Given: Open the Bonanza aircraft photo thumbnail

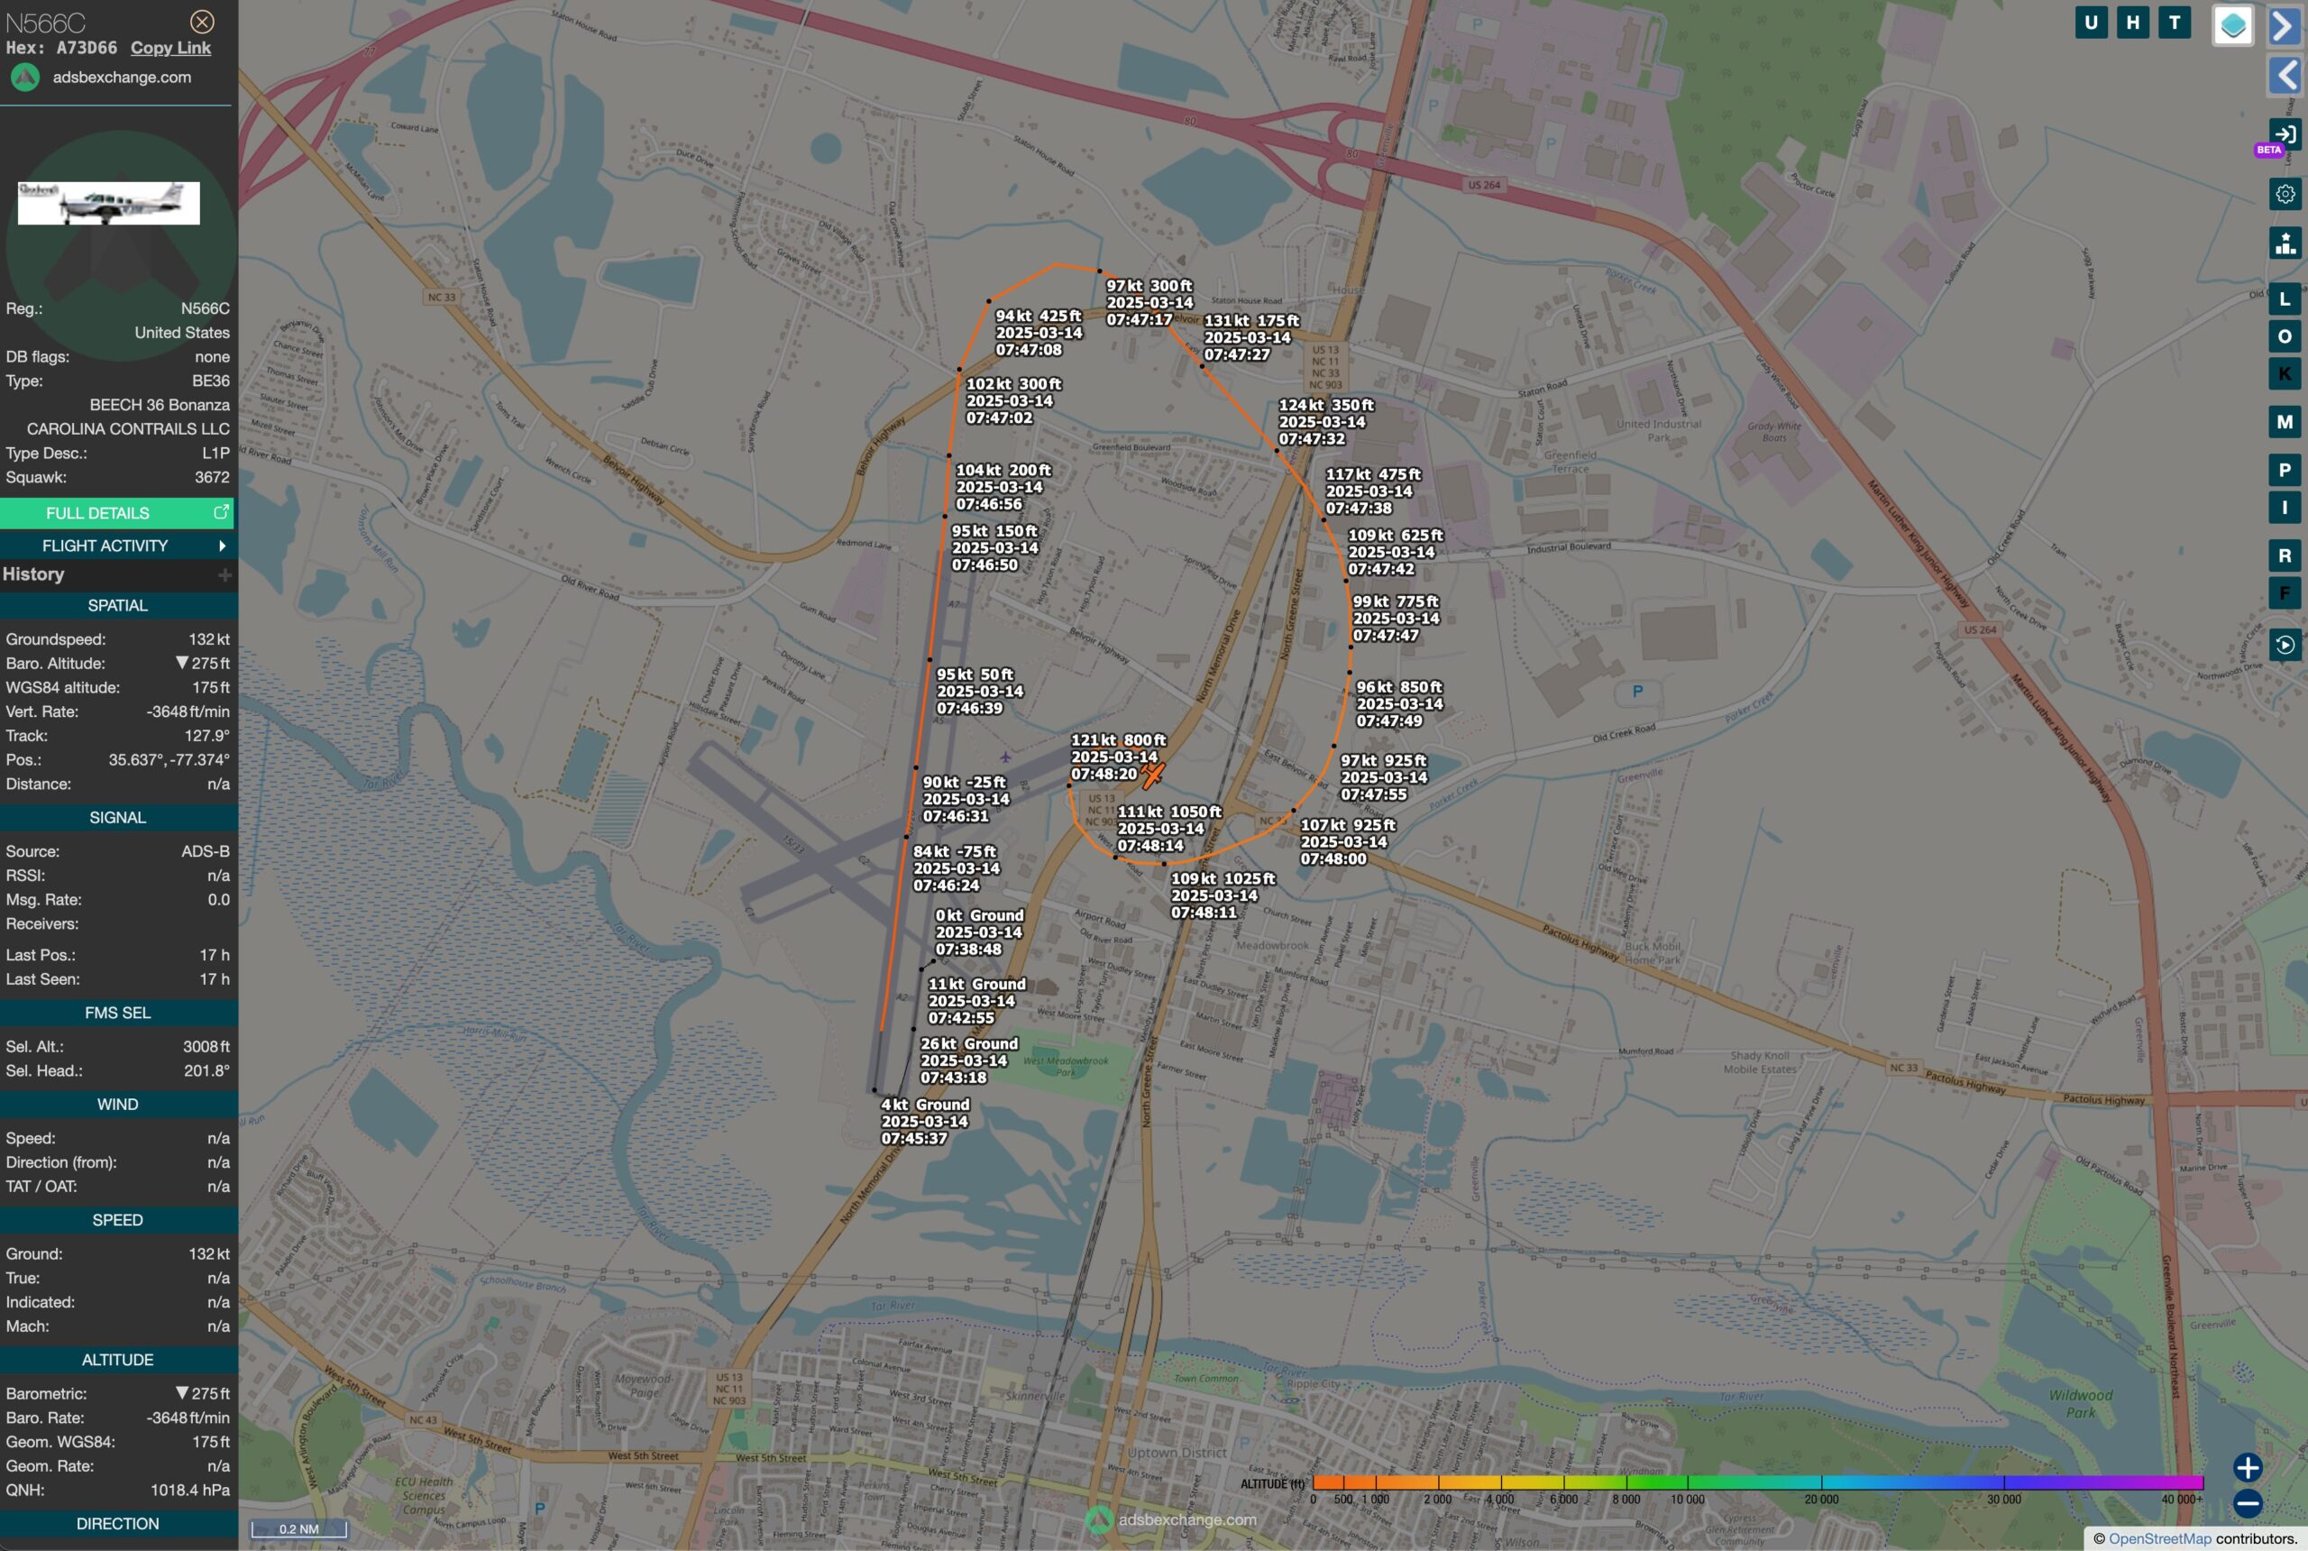Looking at the screenshot, I should pos(109,203).
